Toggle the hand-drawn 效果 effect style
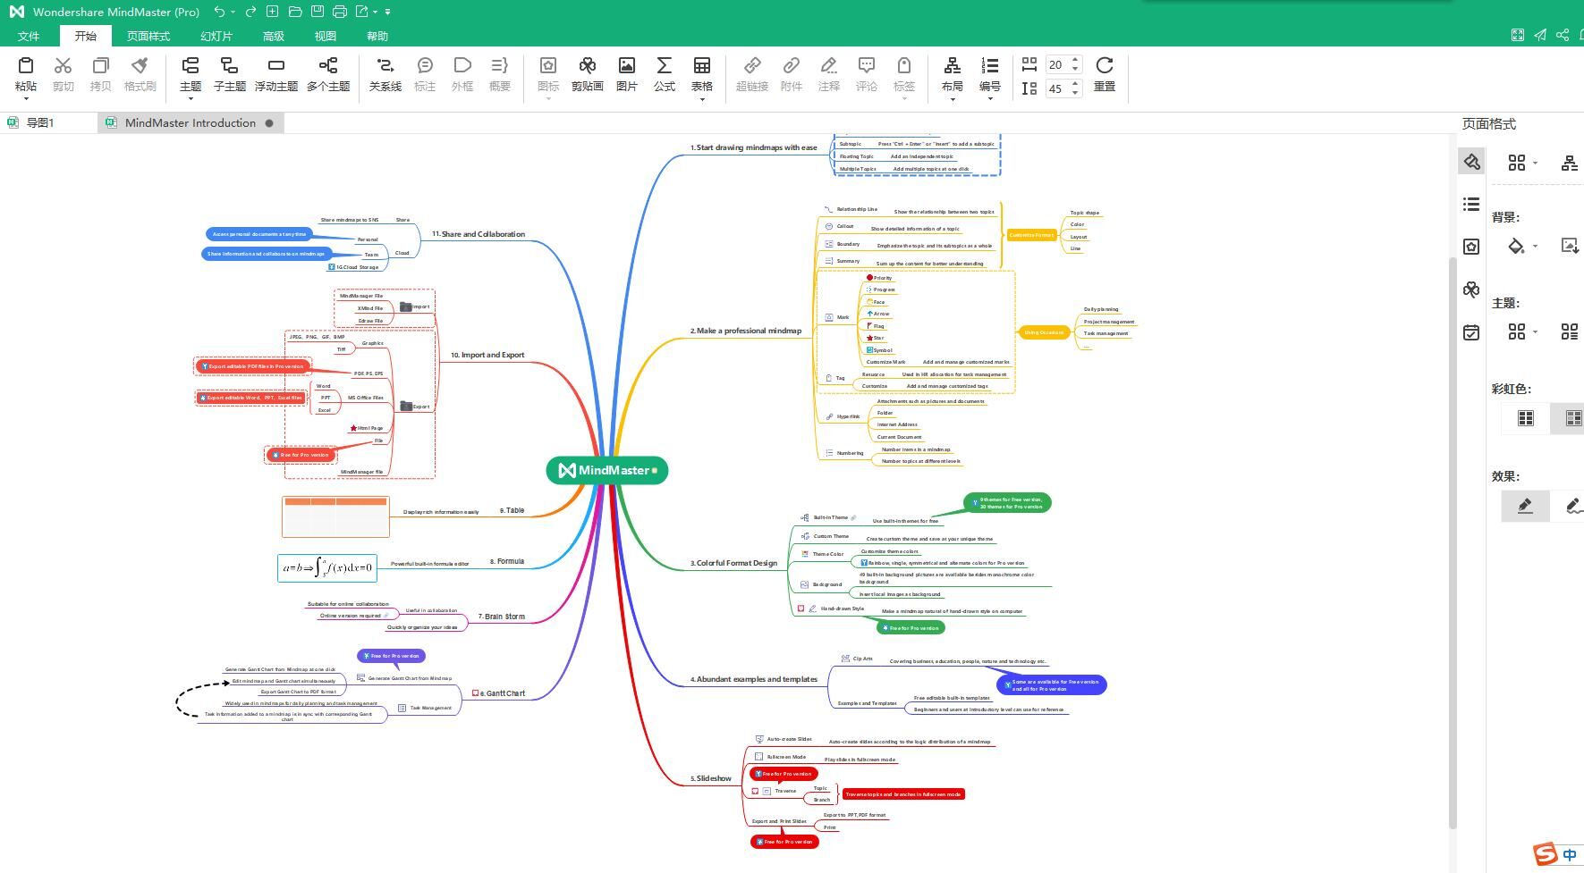This screenshot has width=1584, height=873. point(1571,506)
